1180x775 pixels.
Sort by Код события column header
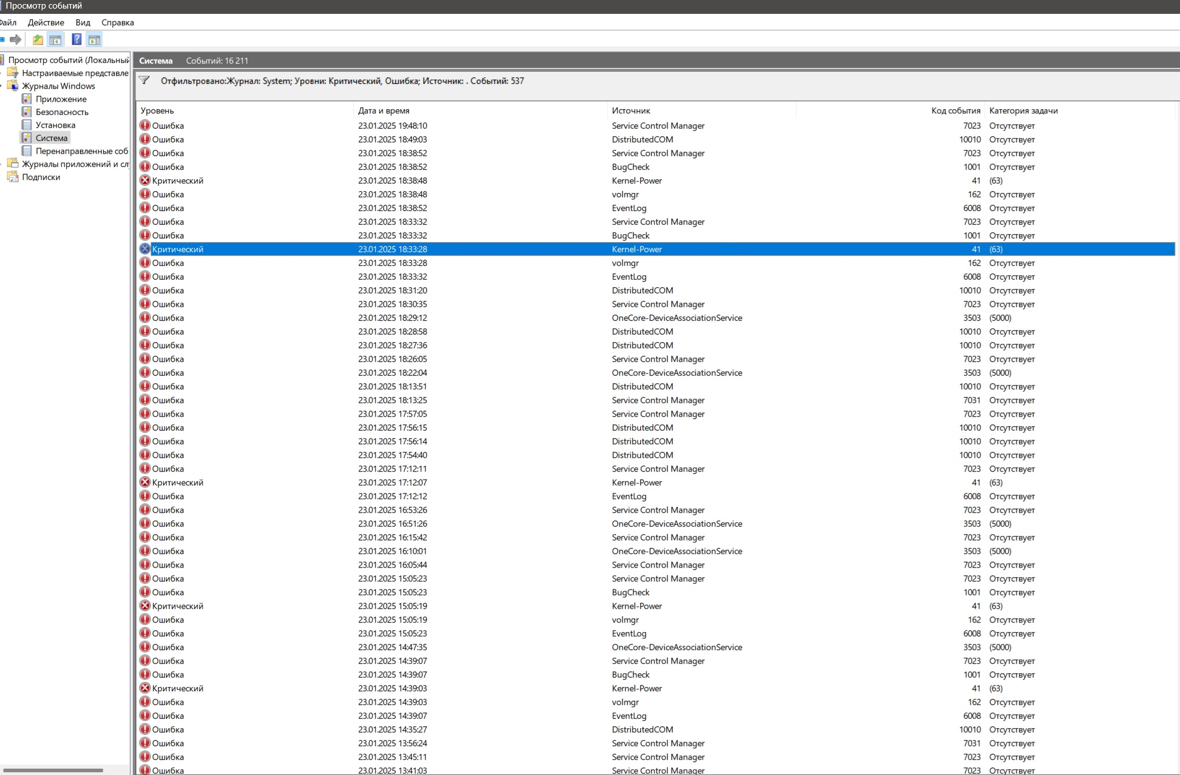pos(955,110)
